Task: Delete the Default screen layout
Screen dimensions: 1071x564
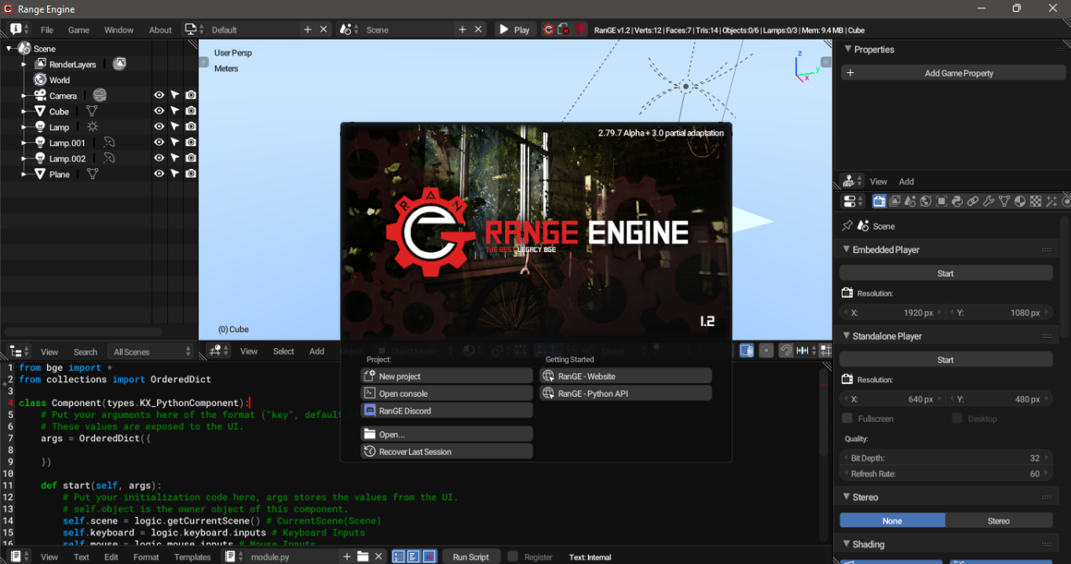Action: click(324, 29)
